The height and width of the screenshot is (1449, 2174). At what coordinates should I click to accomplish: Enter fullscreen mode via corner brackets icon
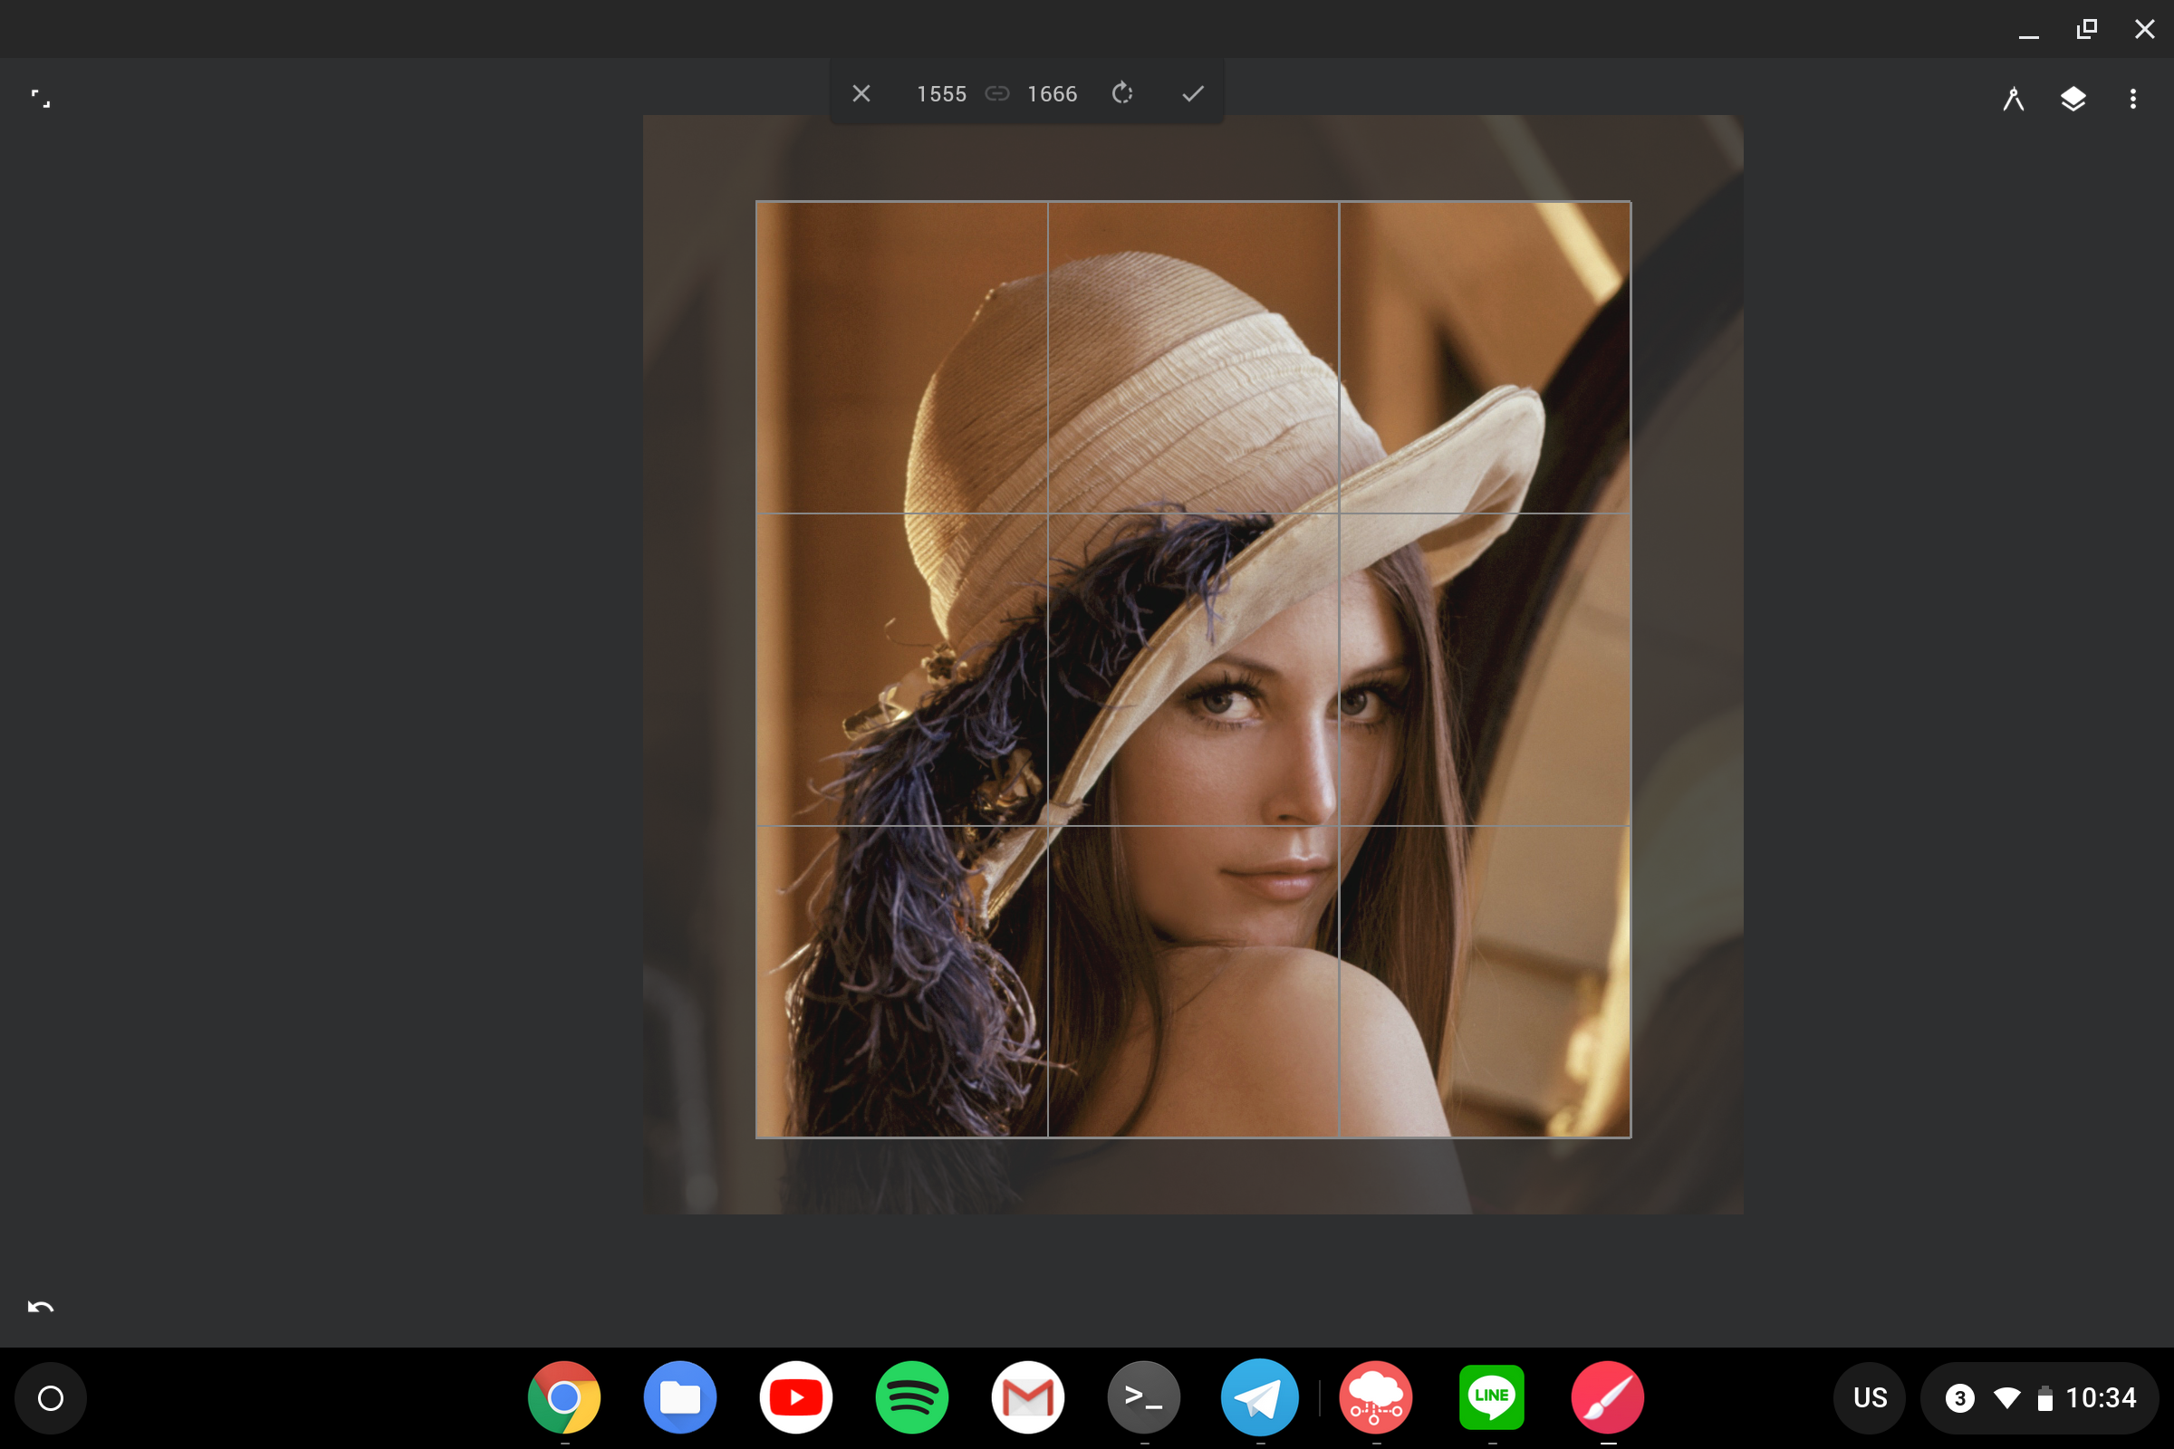pyautogui.click(x=41, y=99)
